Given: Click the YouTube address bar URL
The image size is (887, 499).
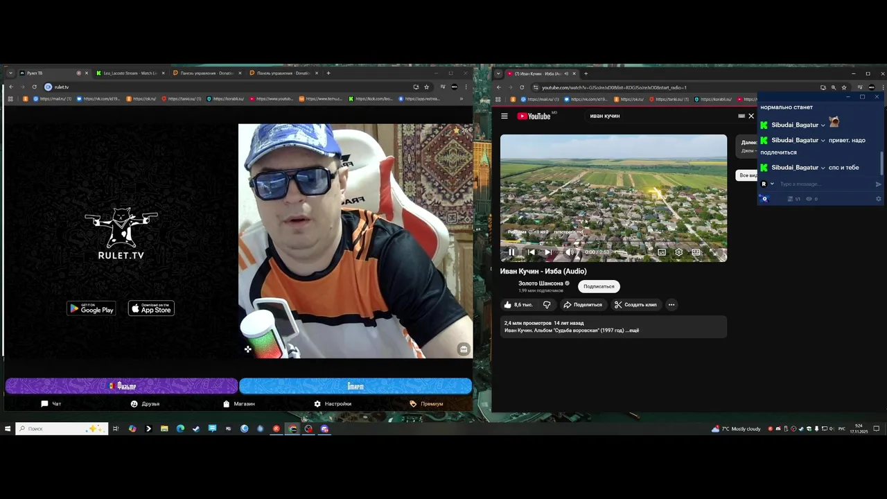Looking at the screenshot, I should coord(614,87).
